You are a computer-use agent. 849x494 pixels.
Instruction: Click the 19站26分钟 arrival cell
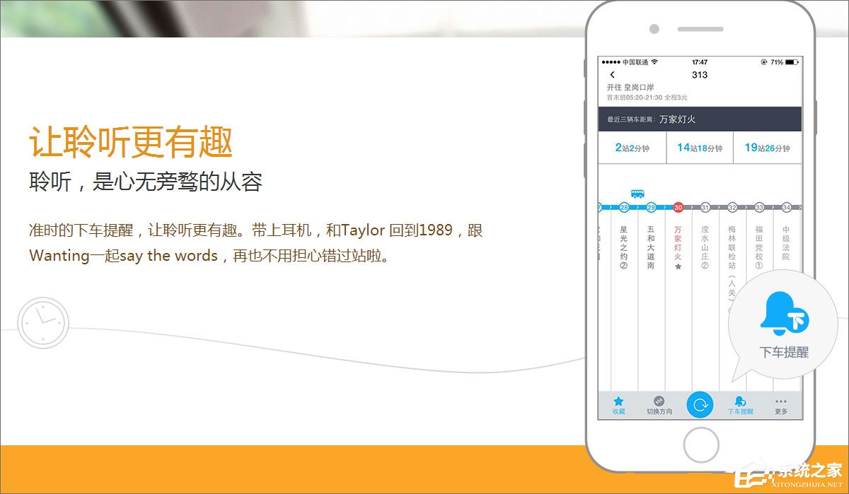click(x=768, y=148)
